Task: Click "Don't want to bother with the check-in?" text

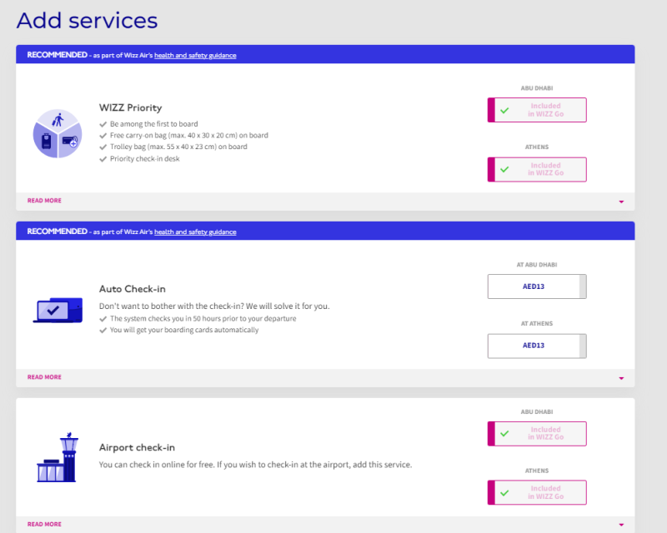Action: tap(214, 306)
